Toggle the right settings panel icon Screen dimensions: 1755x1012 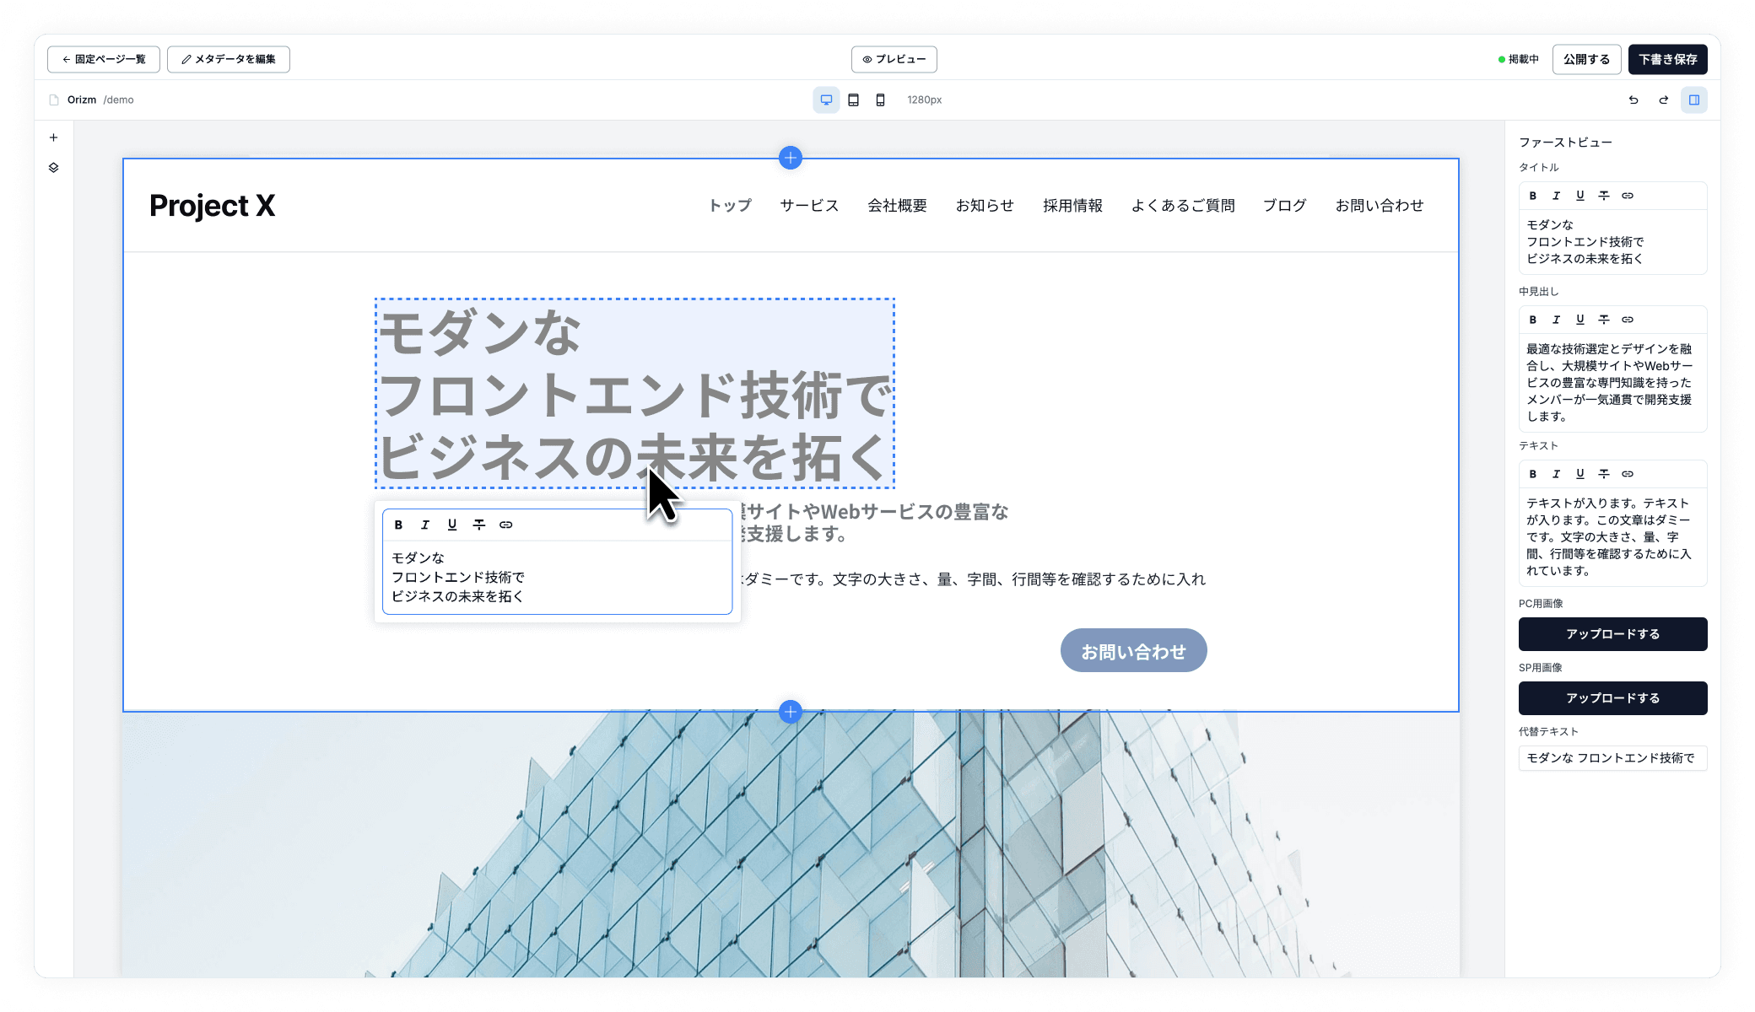pos(1694,100)
